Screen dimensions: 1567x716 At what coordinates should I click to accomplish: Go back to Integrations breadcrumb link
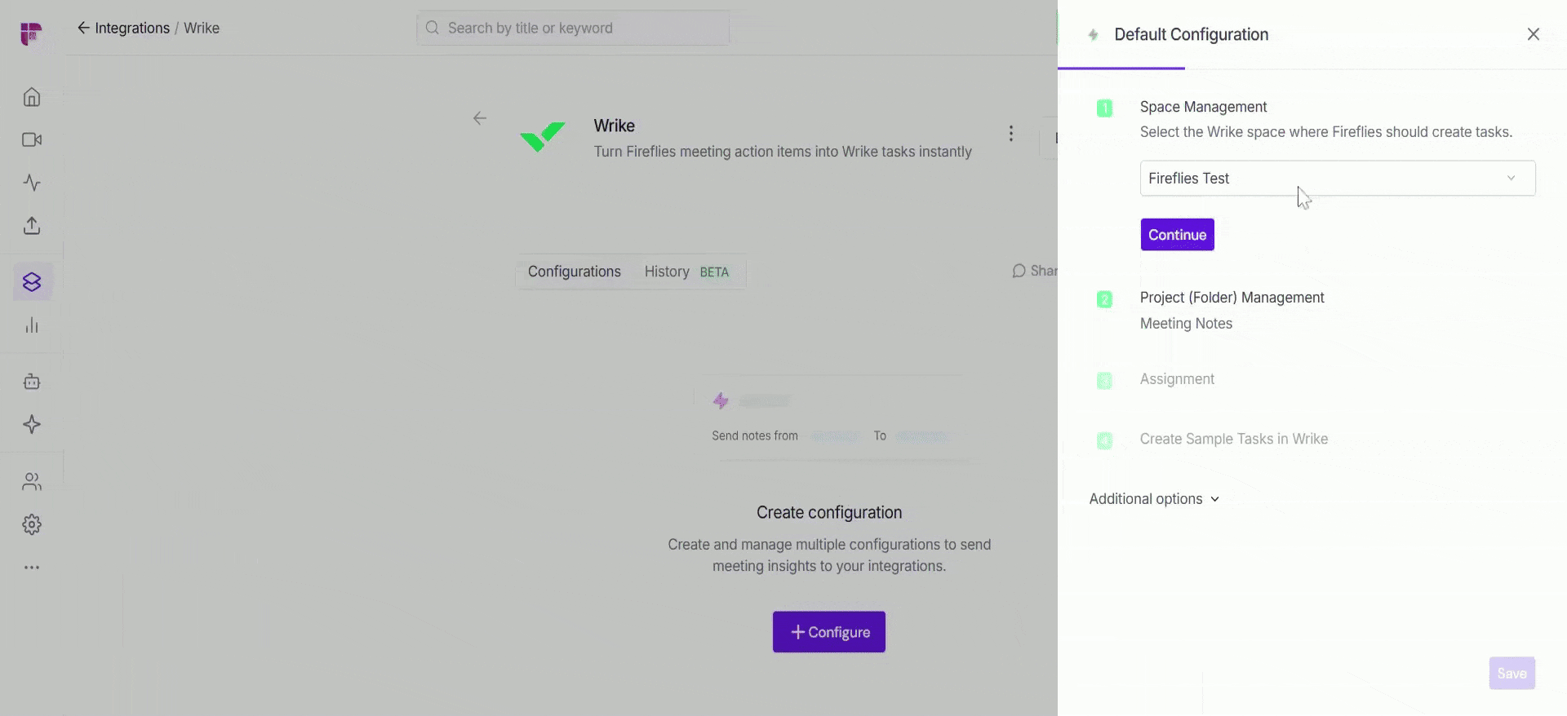[x=131, y=29]
